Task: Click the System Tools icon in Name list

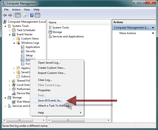Action: pos(50,27)
